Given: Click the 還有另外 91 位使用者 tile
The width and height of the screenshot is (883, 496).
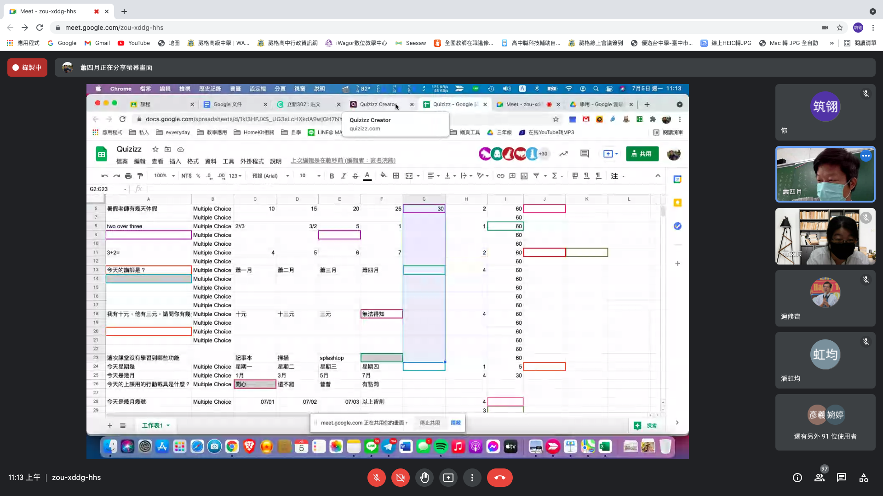Looking at the screenshot, I should (825, 423).
